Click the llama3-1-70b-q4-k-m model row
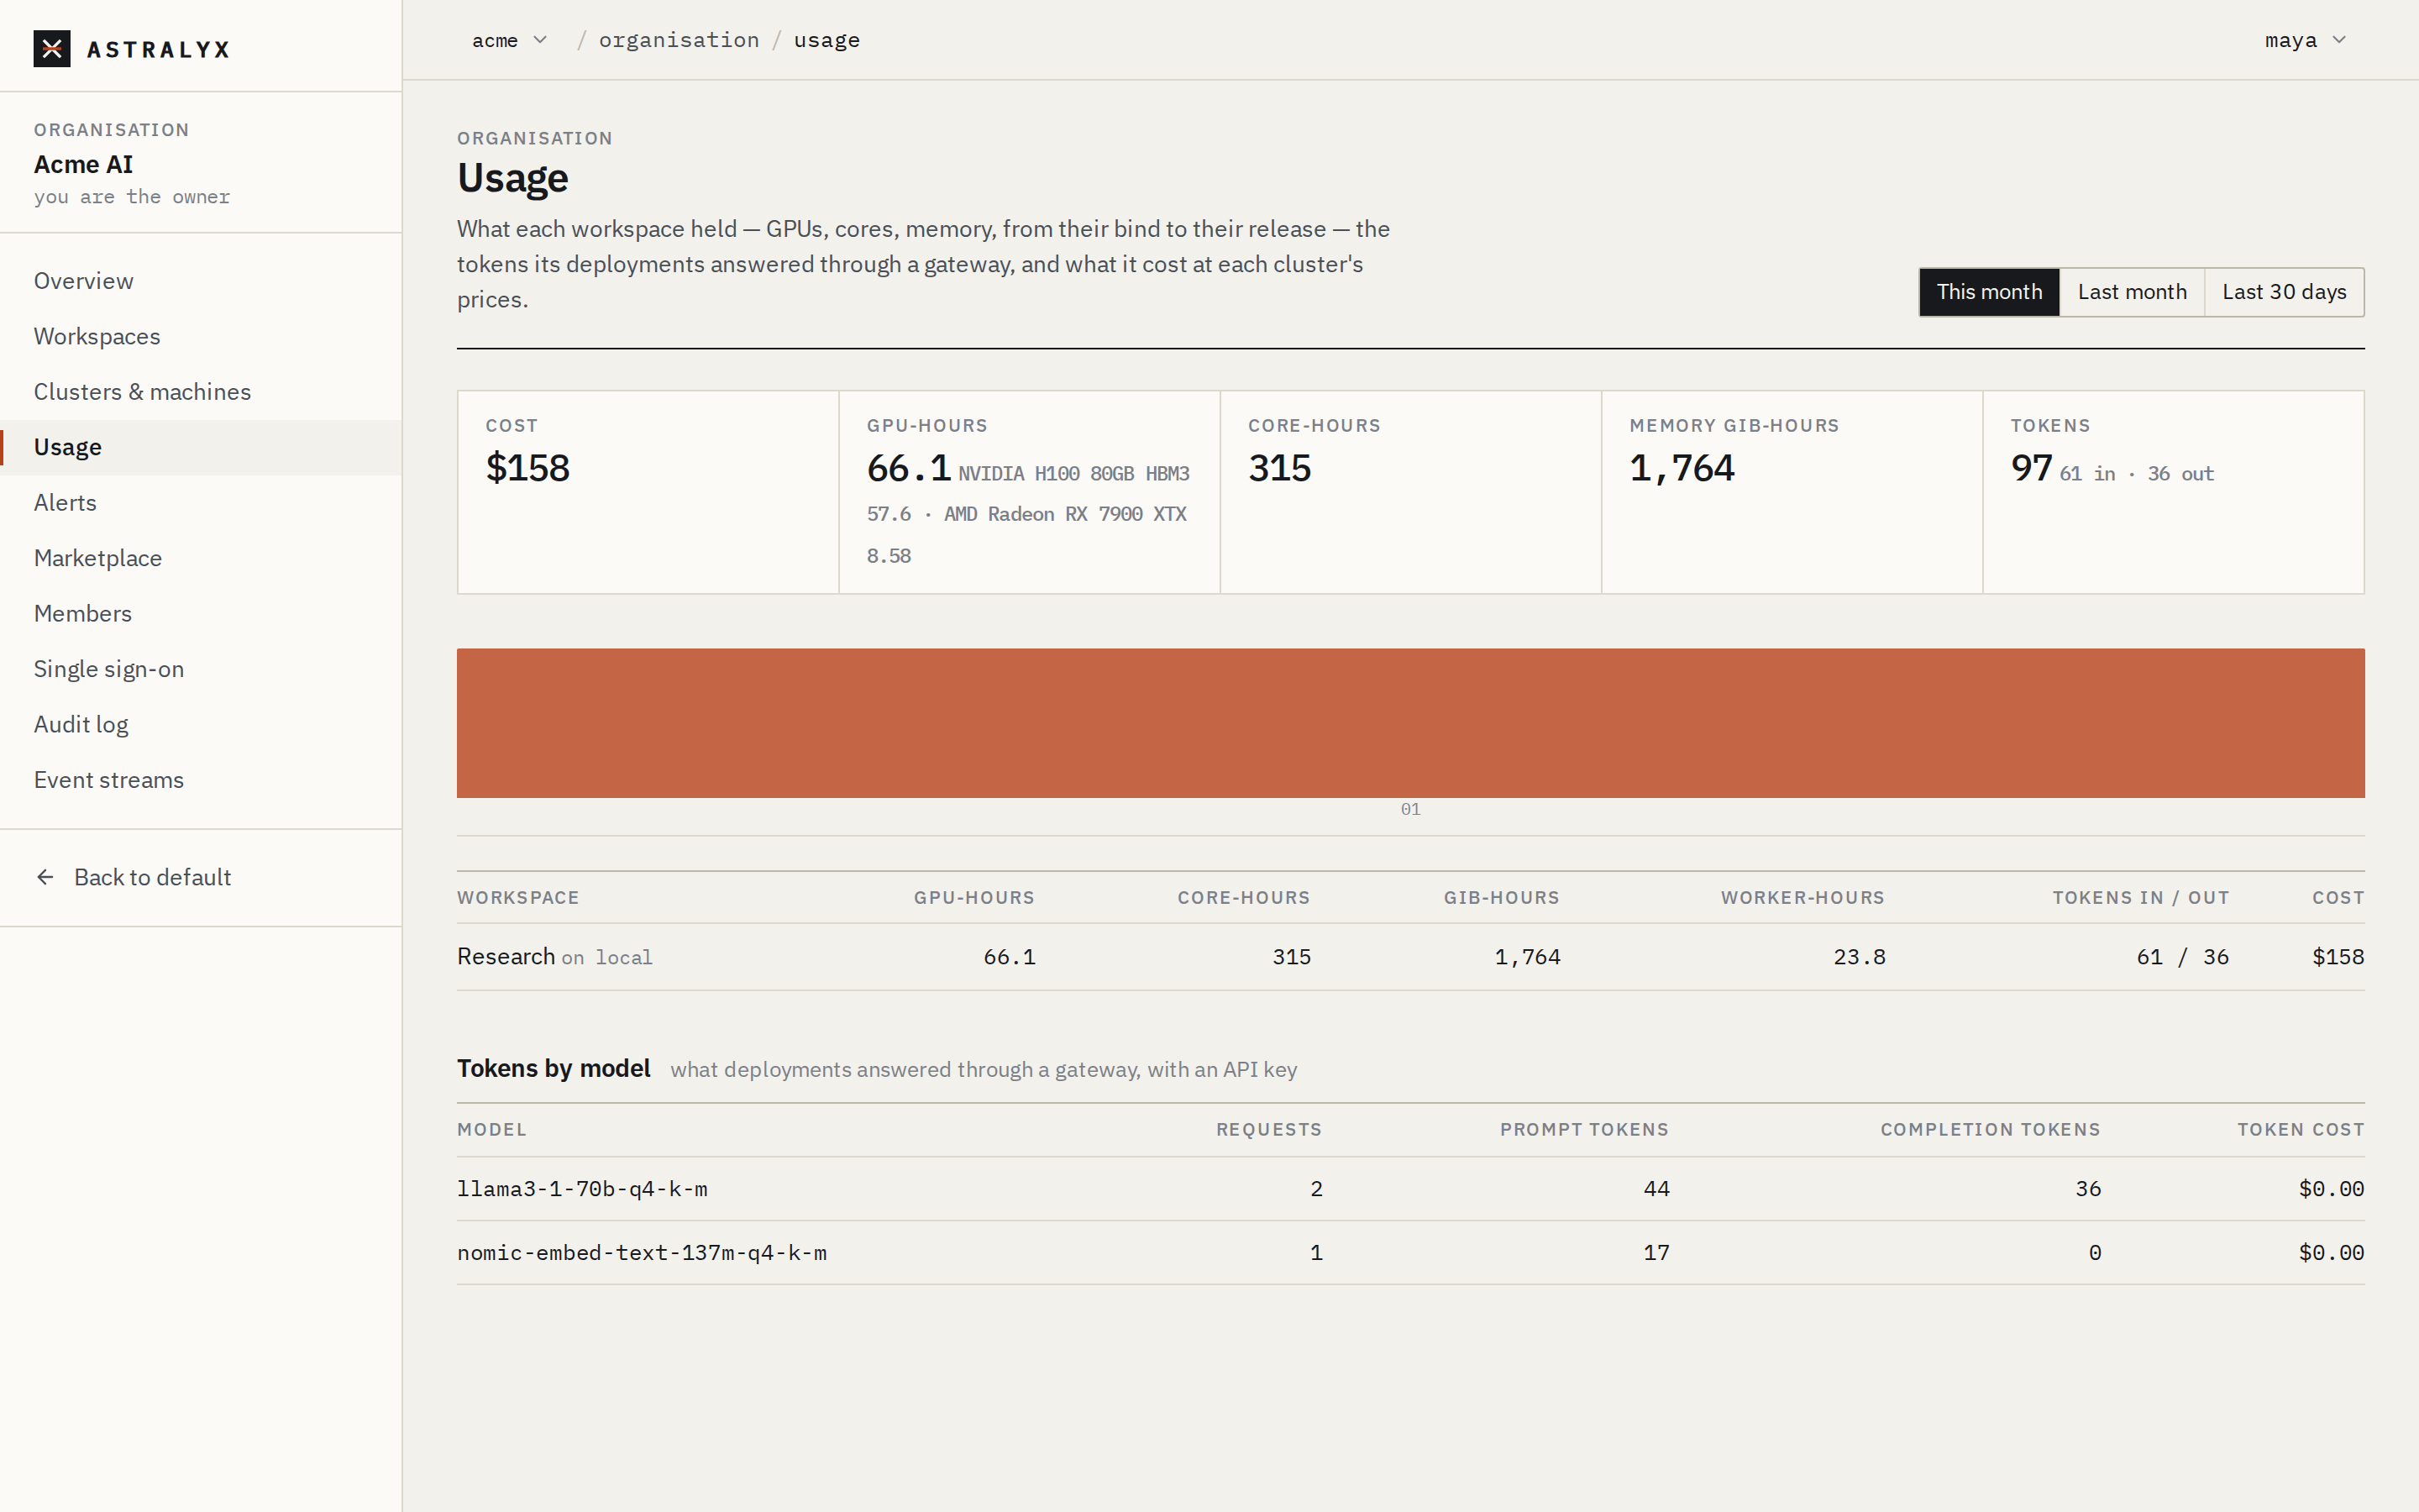 [x=1410, y=1189]
